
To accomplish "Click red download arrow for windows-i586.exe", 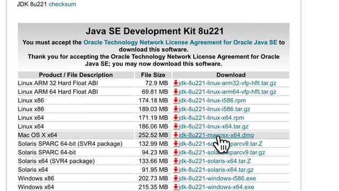I will 176,178.
